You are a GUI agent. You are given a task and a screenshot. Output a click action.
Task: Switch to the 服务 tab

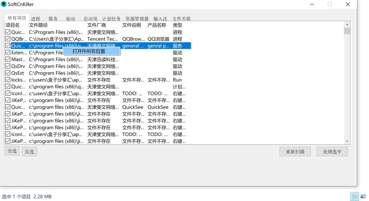[x=53, y=18]
